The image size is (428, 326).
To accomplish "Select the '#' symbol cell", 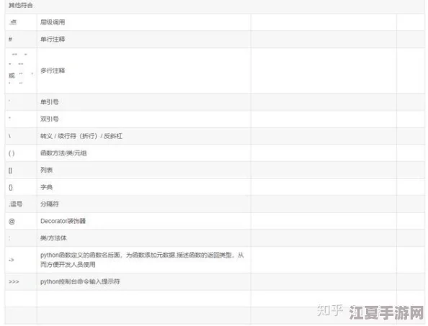I will 21,40.
